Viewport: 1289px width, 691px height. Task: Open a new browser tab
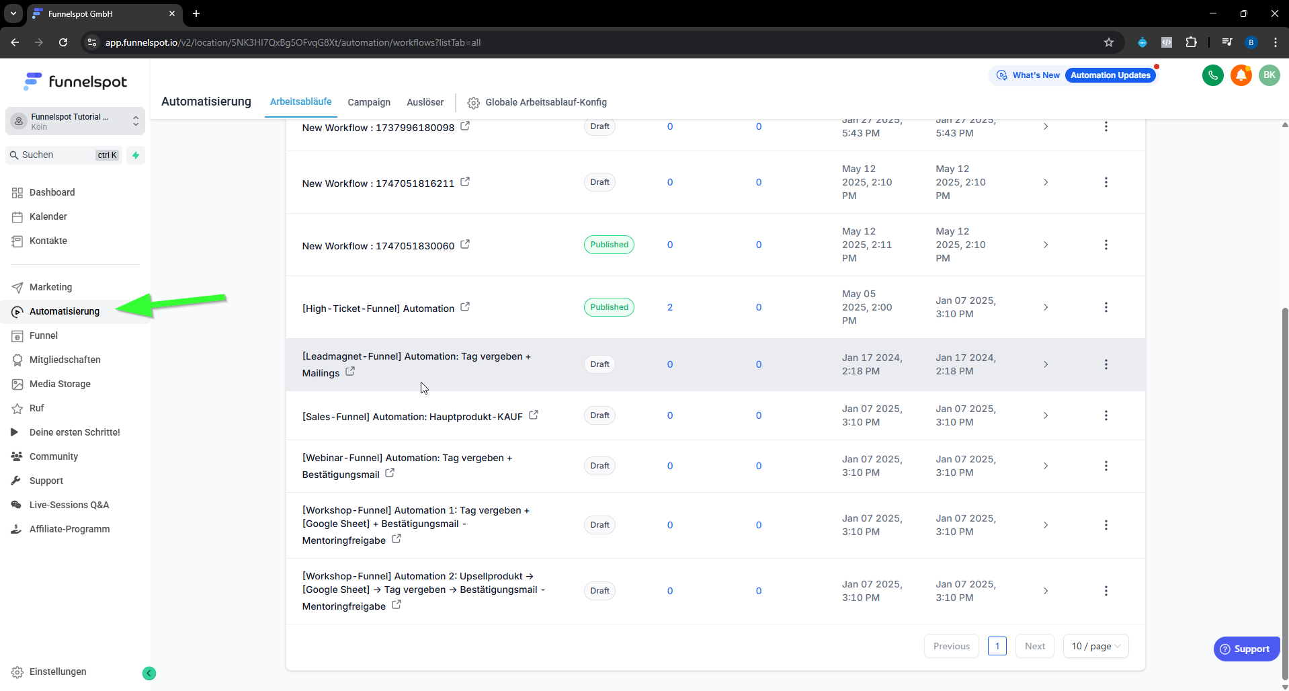(196, 13)
